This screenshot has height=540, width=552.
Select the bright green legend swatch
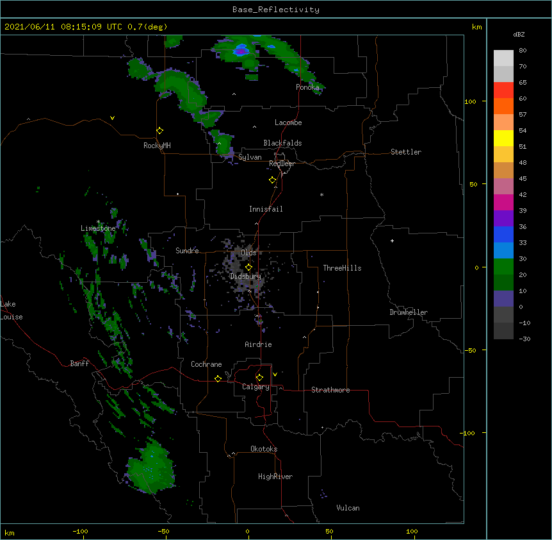pyautogui.click(x=503, y=267)
